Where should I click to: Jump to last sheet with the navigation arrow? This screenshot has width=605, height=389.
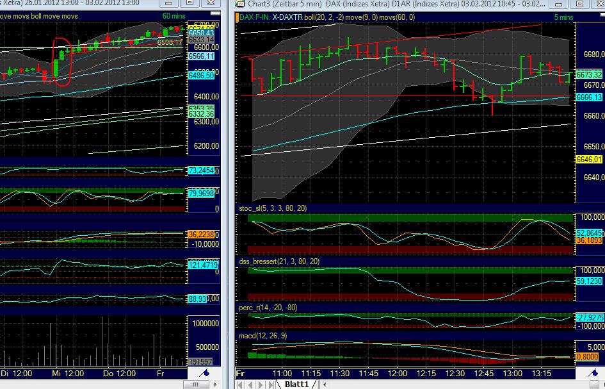point(271,385)
